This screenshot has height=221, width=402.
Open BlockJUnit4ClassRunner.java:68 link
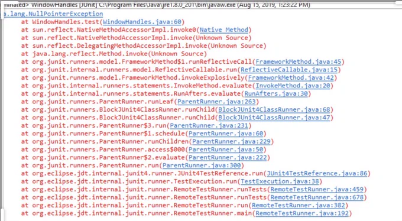click(x=274, y=109)
